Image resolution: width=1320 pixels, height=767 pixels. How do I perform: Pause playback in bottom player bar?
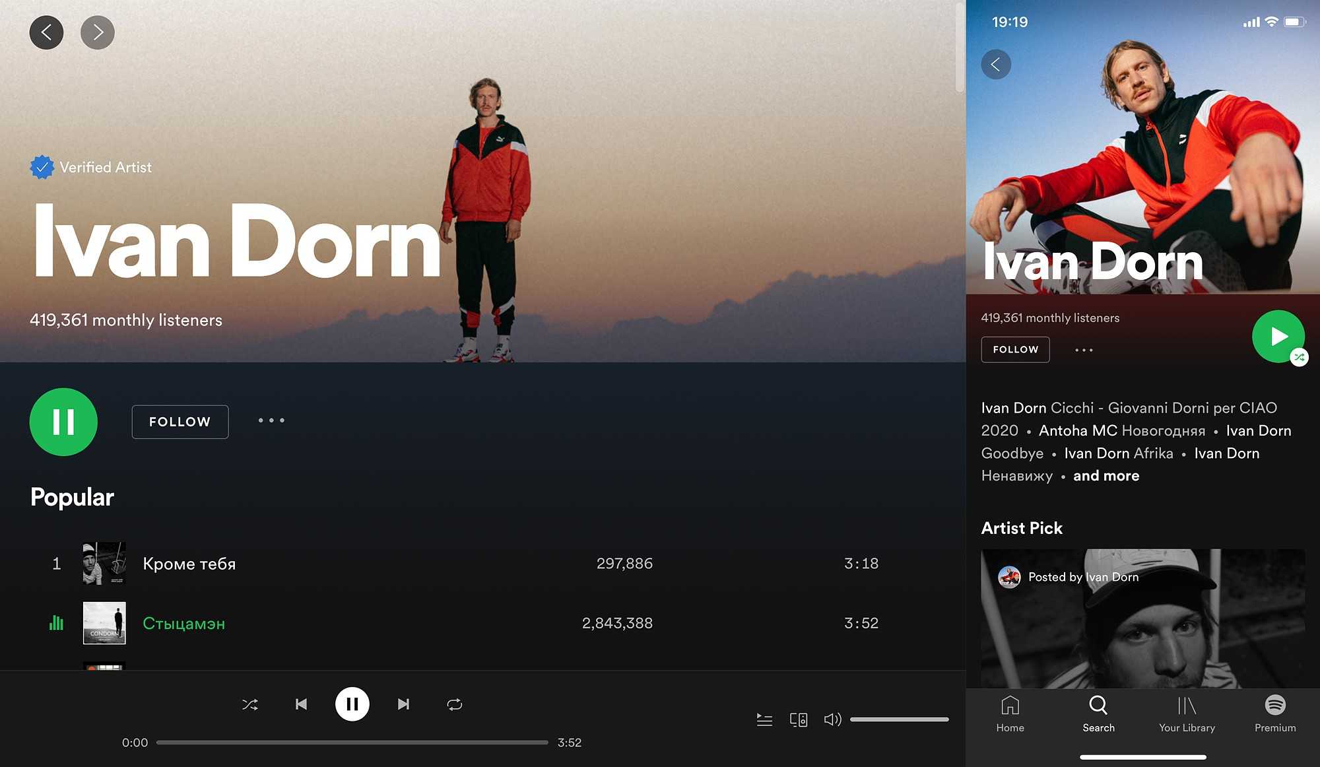click(x=352, y=704)
